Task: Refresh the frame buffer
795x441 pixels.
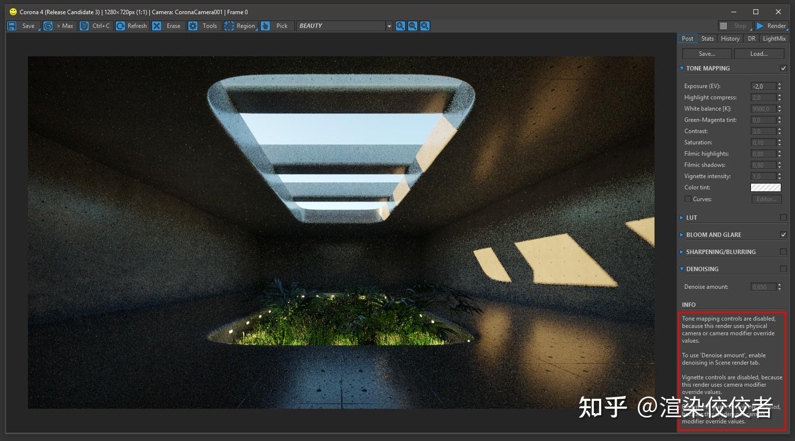Action: click(x=132, y=26)
